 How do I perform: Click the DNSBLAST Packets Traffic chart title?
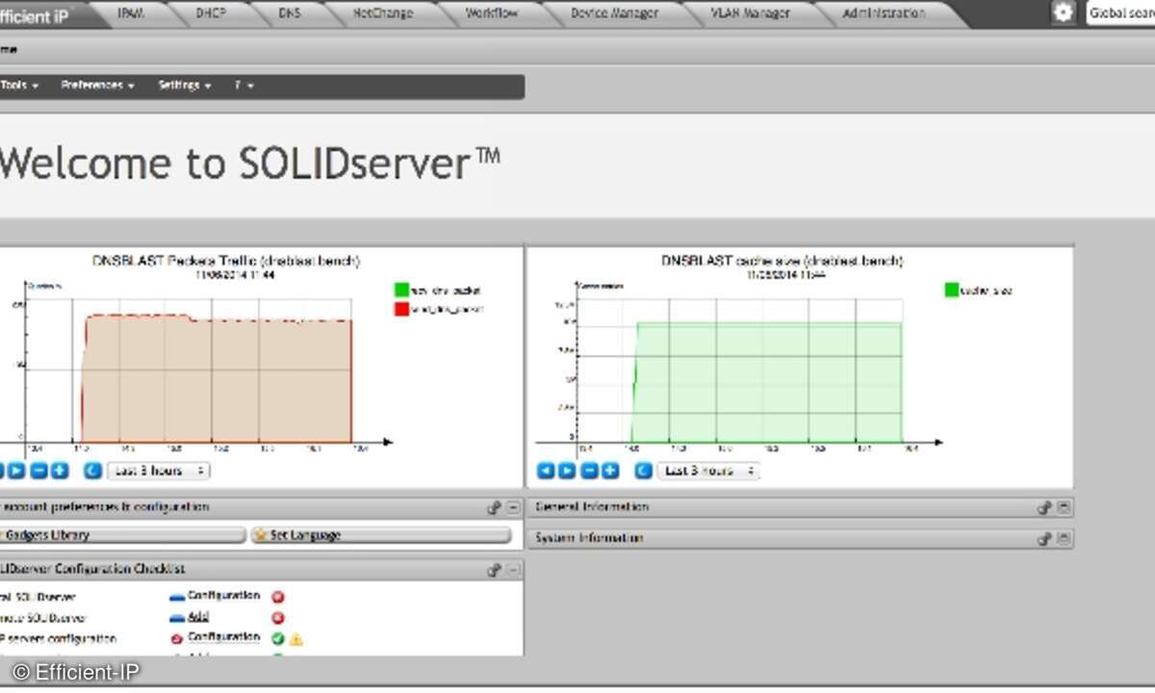(226, 261)
